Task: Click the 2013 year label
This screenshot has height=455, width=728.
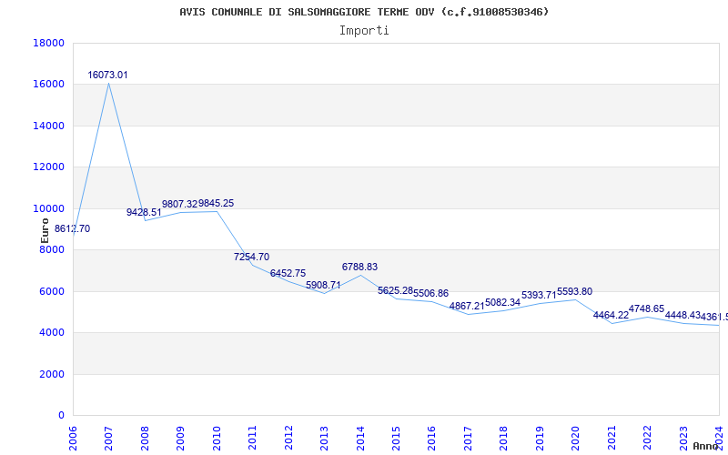Action: click(324, 438)
